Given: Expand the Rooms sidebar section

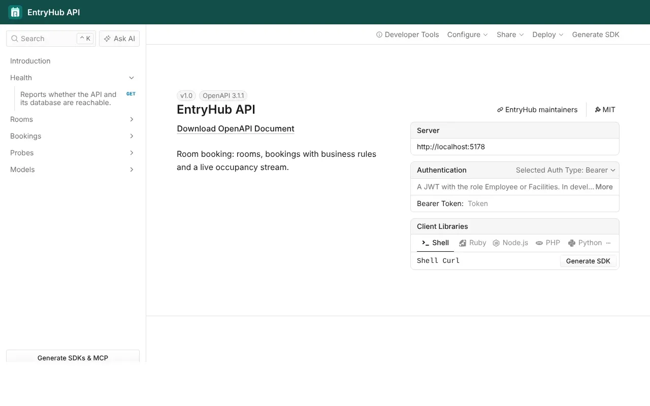Looking at the screenshot, I should click(x=132, y=119).
